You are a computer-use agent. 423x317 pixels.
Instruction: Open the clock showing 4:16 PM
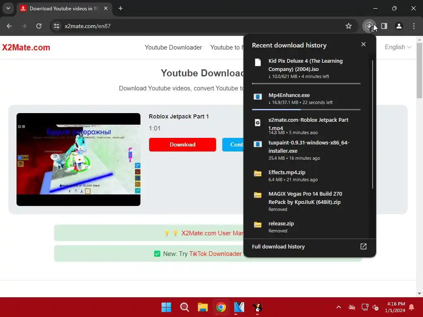(395, 307)
